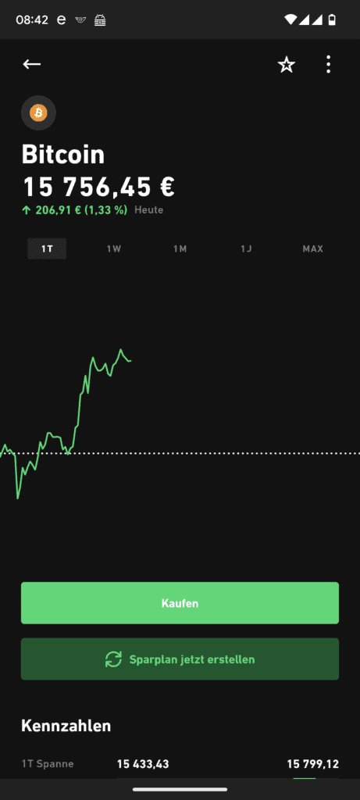
Task: Switch chart to 1J range
Action: click(x=246, y=249)
